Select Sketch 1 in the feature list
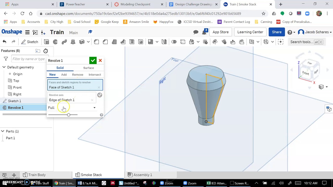This screenshot has width=333, height=187. point(15,101)
